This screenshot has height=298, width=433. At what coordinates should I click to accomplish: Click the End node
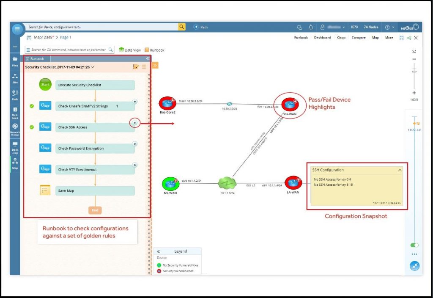pyautogui.click(x=95, y=210)
